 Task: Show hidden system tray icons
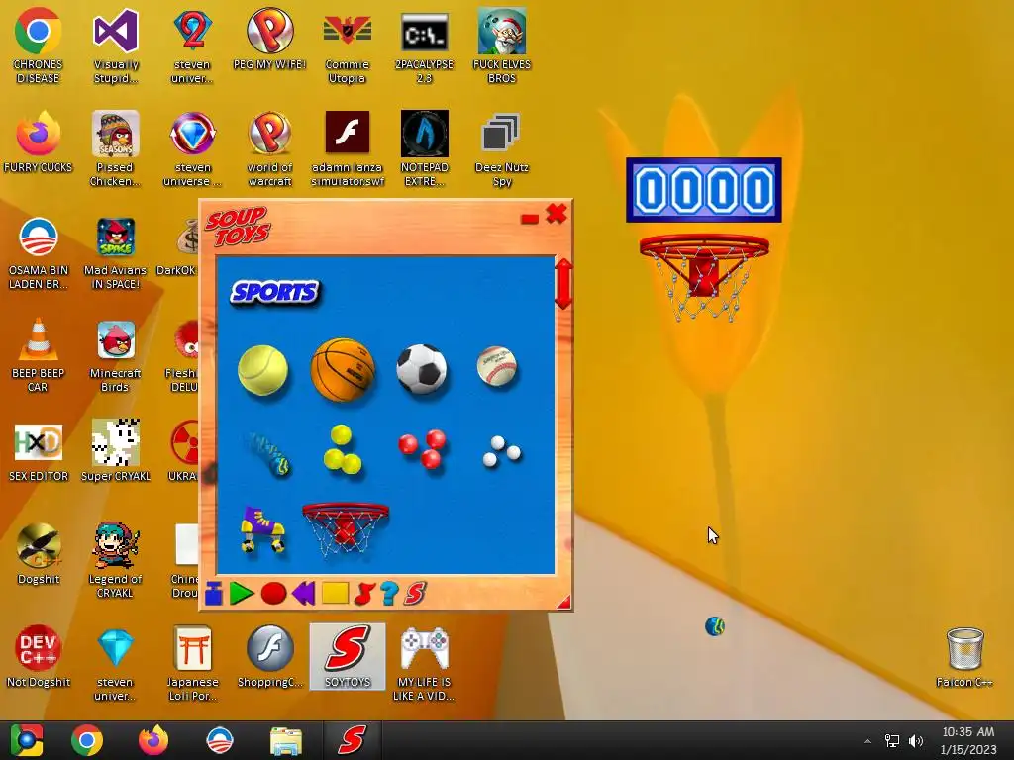[x=867, y=741]
